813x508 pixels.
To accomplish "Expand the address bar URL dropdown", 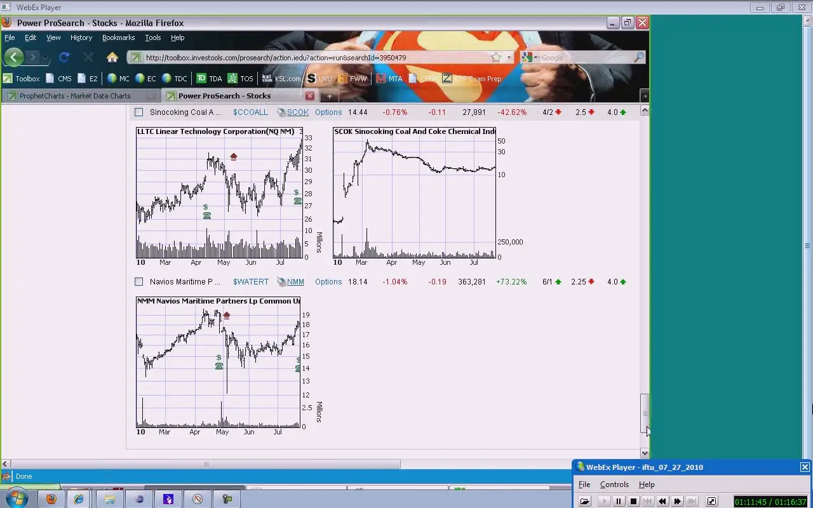I will [509, 57].
